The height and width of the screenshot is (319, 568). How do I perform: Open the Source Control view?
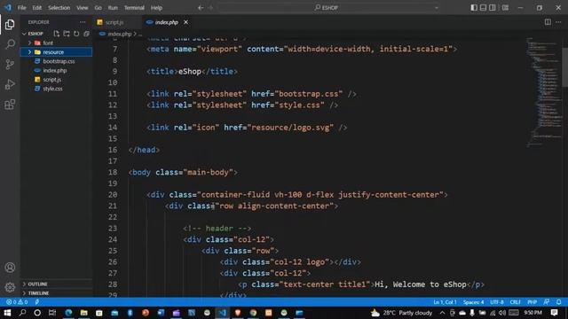point(10,65)
